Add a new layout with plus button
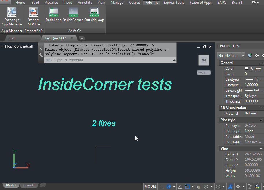Viewport: 264px width, 190px height. [x=43, y=185]
